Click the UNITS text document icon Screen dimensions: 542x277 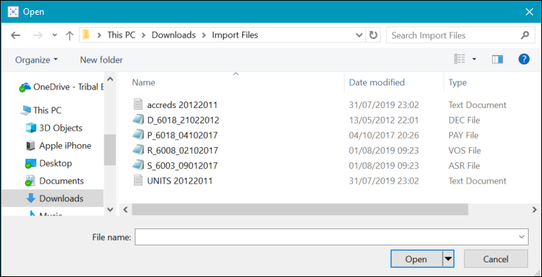pos(138,181)
